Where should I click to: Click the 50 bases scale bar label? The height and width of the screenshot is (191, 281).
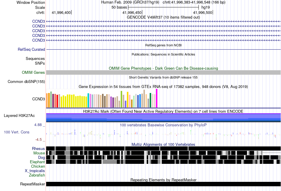119,7
